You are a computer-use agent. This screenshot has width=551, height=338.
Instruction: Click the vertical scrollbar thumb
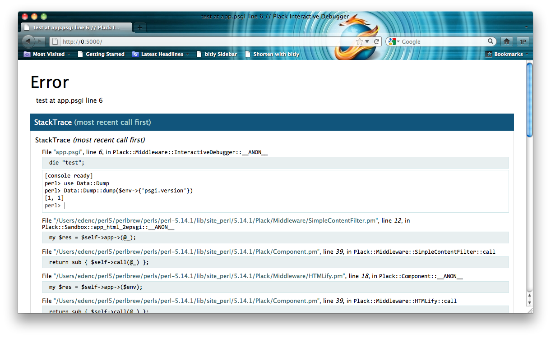529,100
